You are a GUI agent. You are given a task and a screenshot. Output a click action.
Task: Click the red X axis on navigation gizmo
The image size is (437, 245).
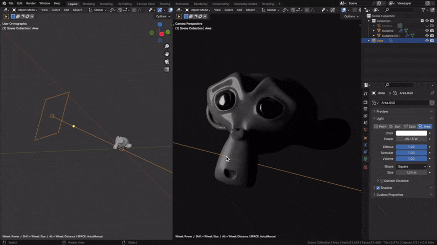161,34
